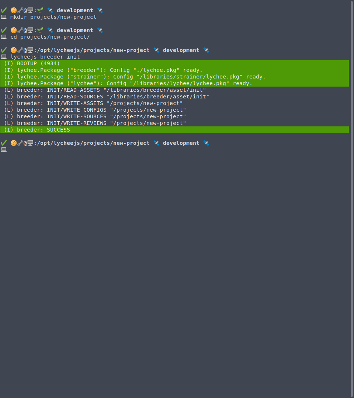Click the green checkmark of the last prompt
Viewport: 354px width, 398px height.
[x=4, y=143]
